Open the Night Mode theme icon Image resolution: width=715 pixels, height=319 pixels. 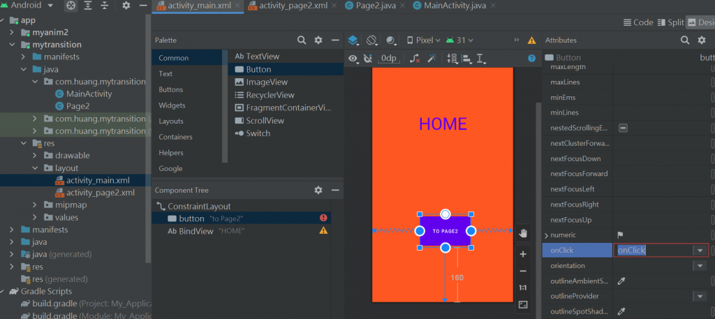391,40
